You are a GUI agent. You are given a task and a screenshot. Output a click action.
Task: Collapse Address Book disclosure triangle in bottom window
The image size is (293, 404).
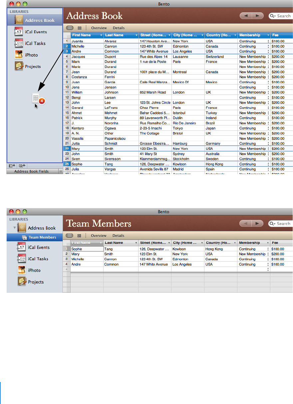tap(14, 228)
